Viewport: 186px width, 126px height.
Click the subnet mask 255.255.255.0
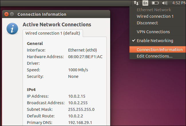click(81, 109)
